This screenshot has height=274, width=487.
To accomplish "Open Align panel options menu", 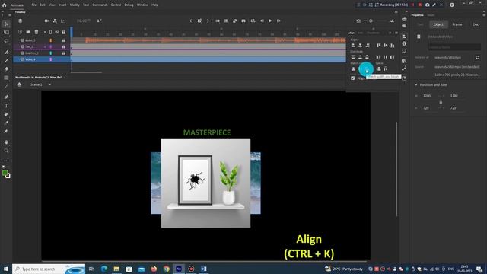I will click(x=396, y=33).
